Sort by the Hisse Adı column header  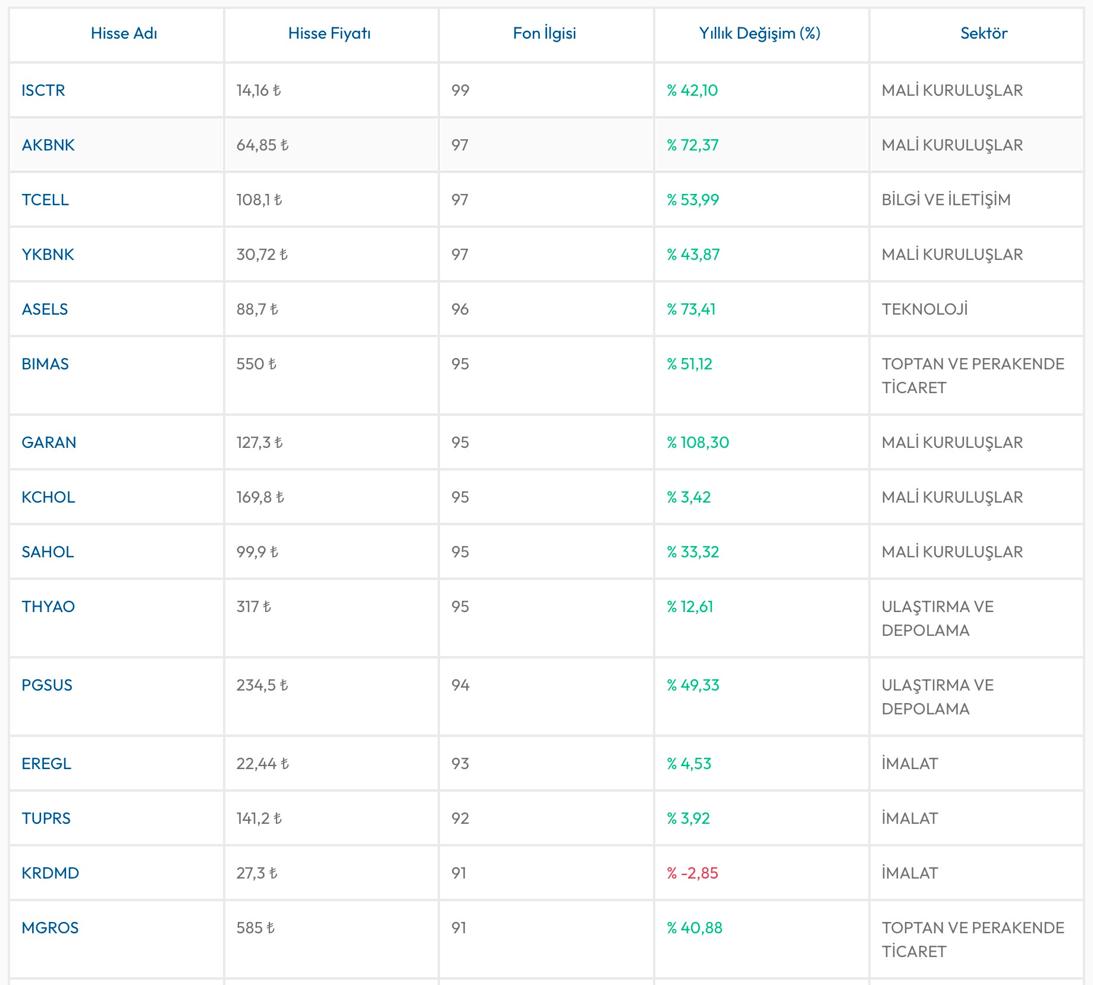pyautogui.click(x=124, y=33)
